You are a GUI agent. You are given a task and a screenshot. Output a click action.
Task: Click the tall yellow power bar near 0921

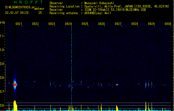point(15,105)
